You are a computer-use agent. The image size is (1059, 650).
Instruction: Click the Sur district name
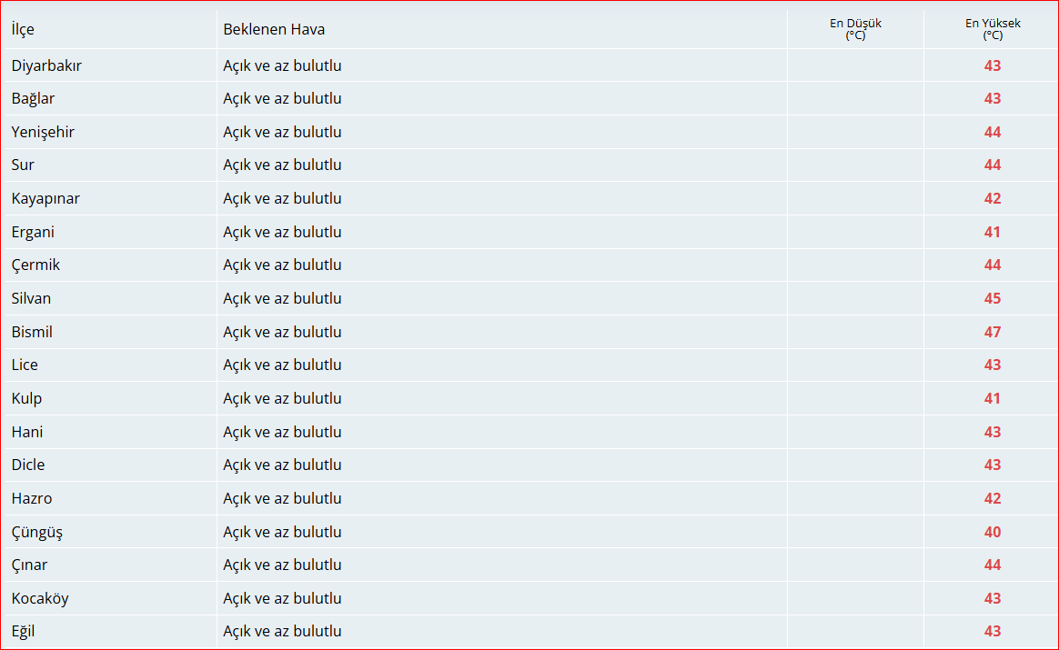[23, 165]
